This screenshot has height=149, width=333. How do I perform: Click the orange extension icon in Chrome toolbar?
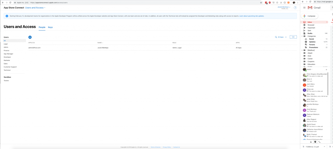click(x=288, y=3)
